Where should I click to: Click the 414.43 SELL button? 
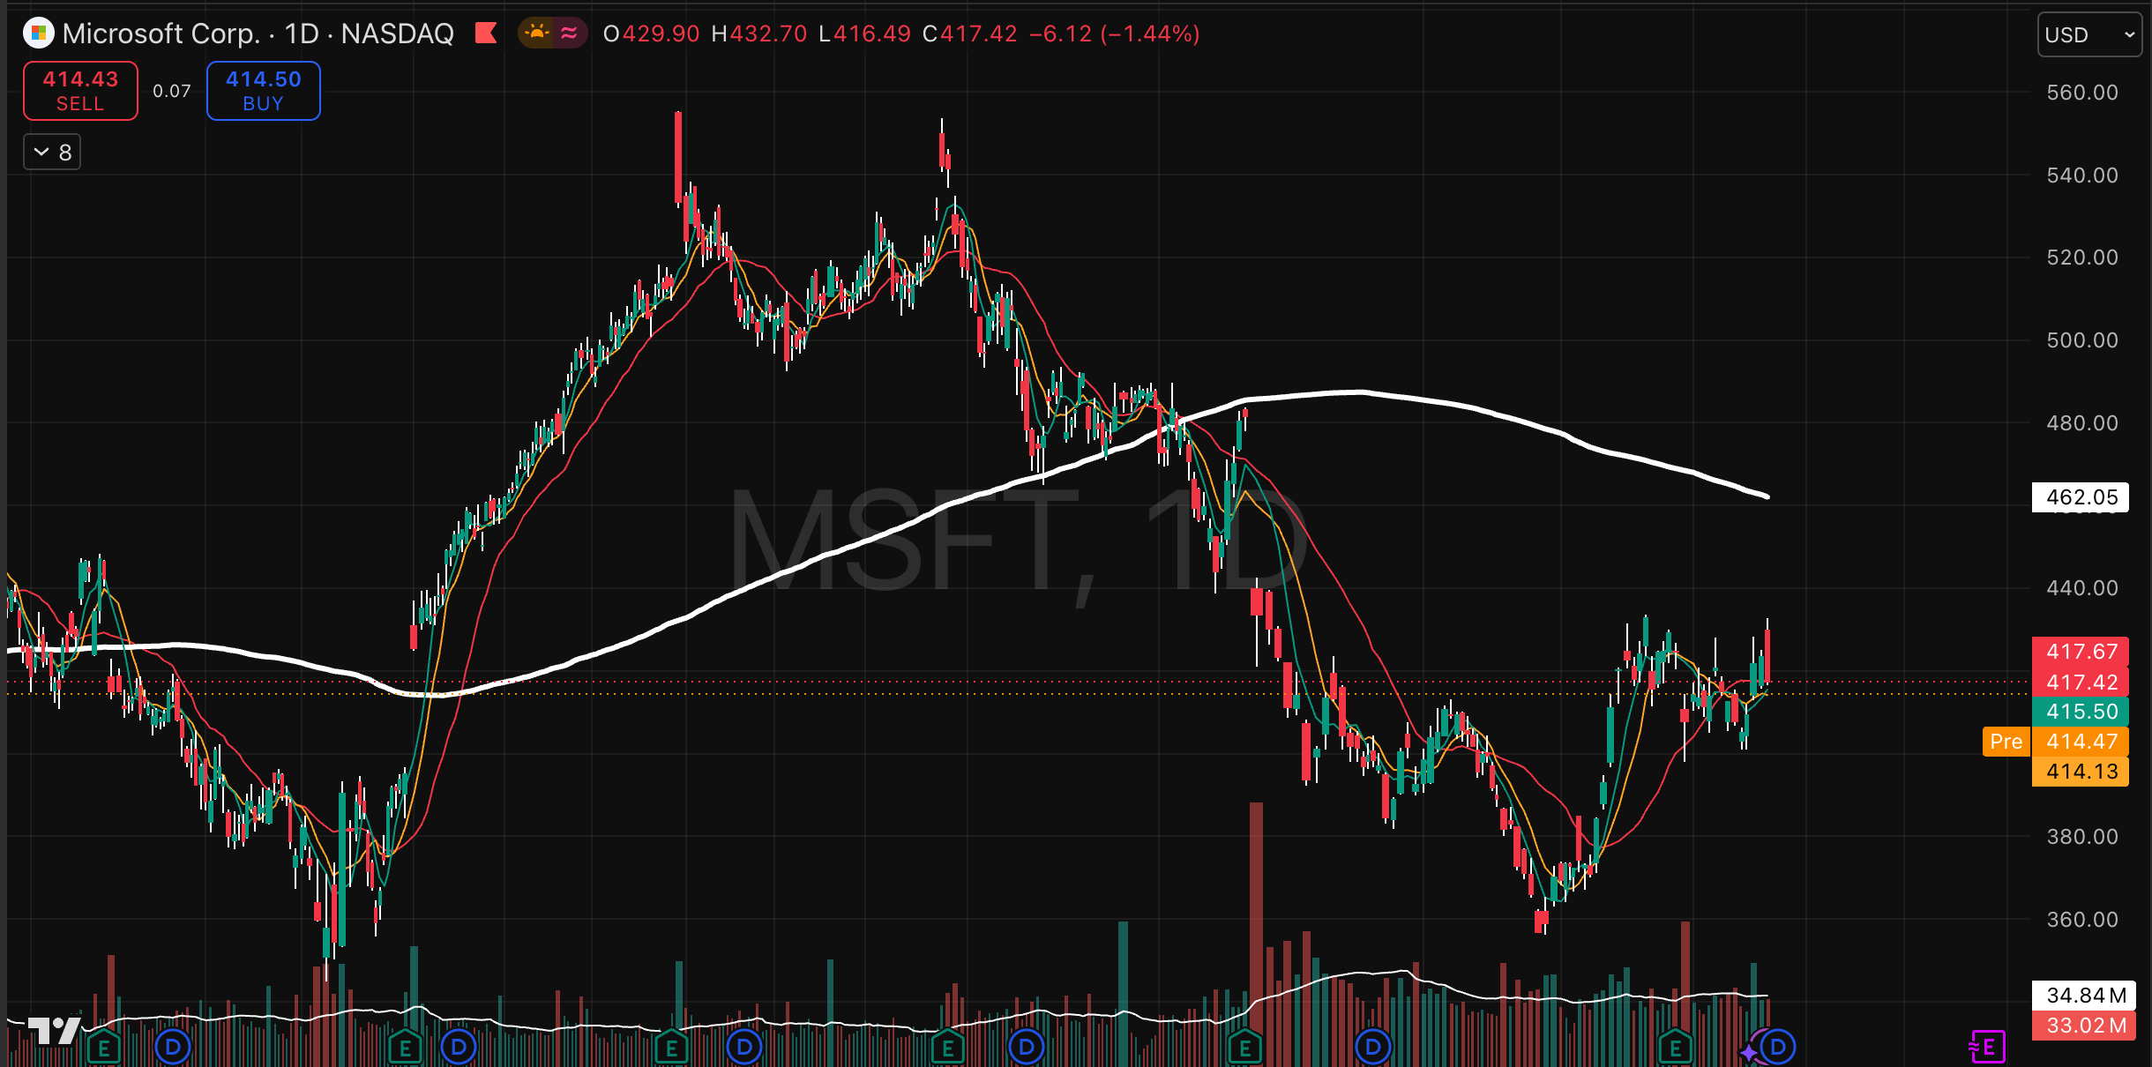pos(80,91)
